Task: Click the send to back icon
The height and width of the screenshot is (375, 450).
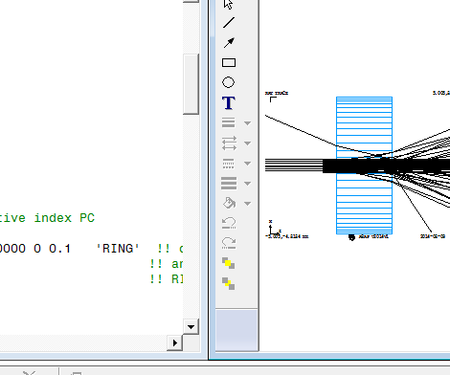Action: [229, 283]
